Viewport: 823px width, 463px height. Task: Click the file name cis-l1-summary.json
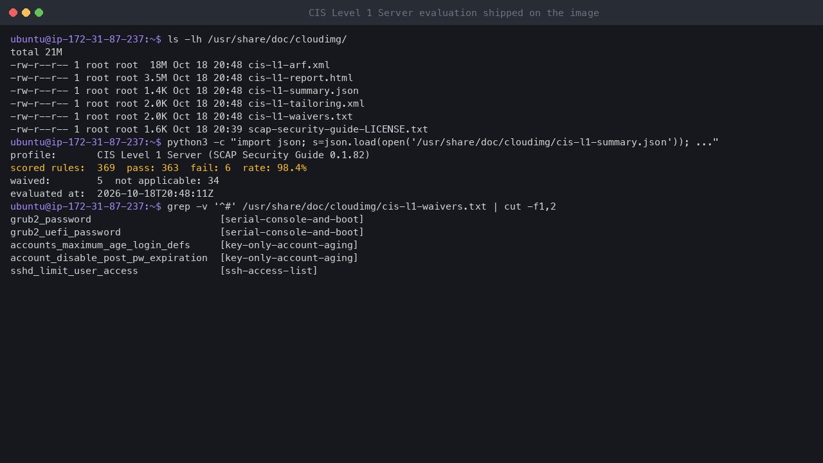[x=303, y=91]
